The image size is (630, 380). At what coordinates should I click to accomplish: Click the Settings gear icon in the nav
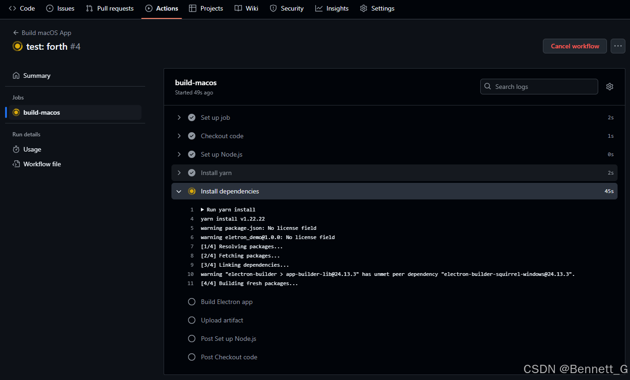[364, 8]
